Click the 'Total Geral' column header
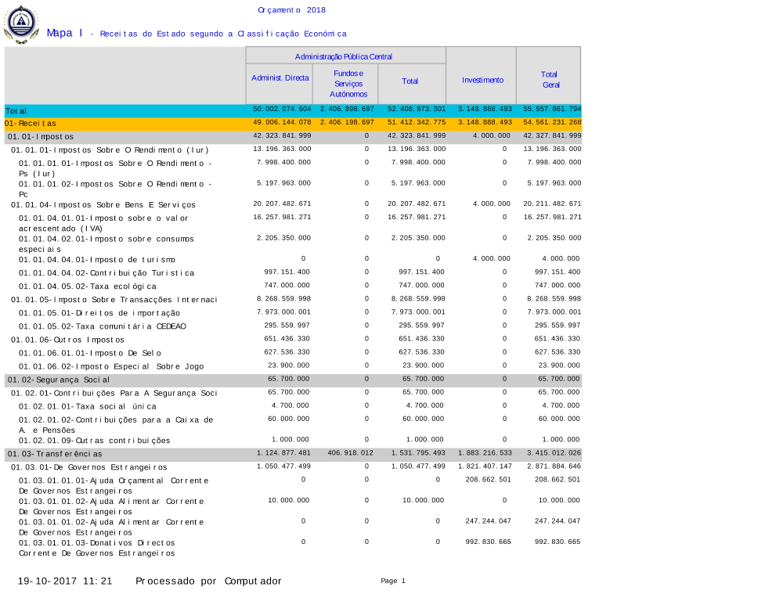Viewport: 783px width, 605px height. 549,79
